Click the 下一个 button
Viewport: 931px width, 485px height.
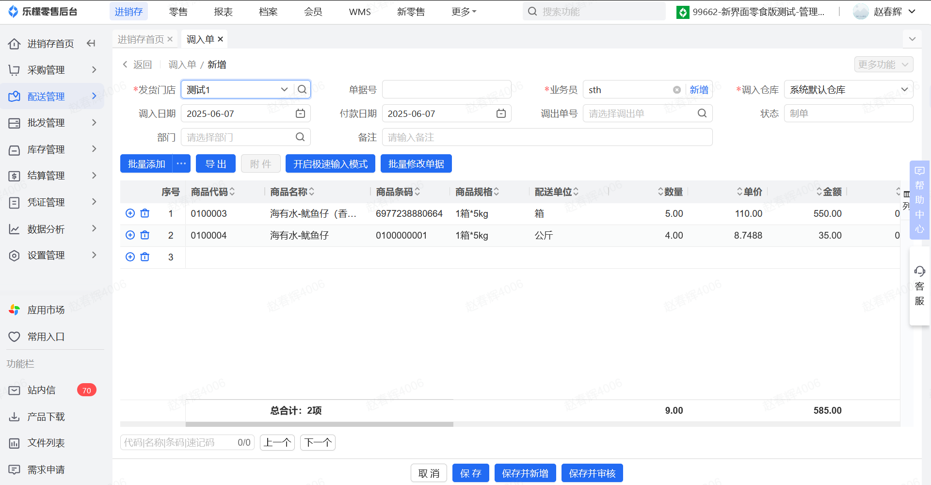click(318, 442)
